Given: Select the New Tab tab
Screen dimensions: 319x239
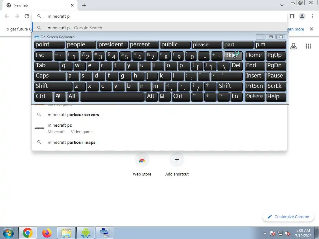Looking at the screenshot, I should [x=40, y=5].
